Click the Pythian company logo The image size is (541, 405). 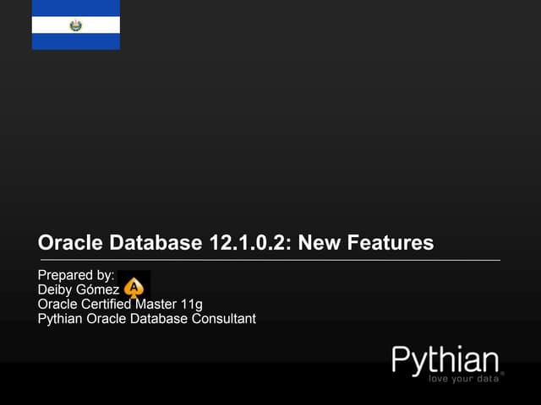[445, 361]
